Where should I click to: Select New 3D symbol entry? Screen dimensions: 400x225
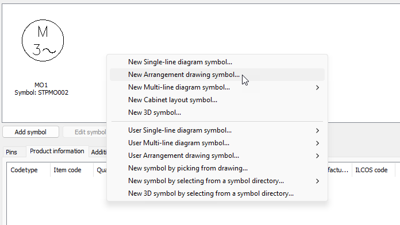pyautogui.click(x=217, y=113)
